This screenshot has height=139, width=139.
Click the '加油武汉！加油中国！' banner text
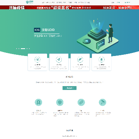coord(117,8)
